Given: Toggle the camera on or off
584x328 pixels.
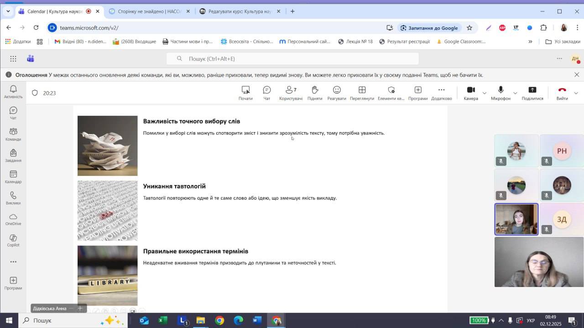Looking at the screenshot, I should point(471,92).
